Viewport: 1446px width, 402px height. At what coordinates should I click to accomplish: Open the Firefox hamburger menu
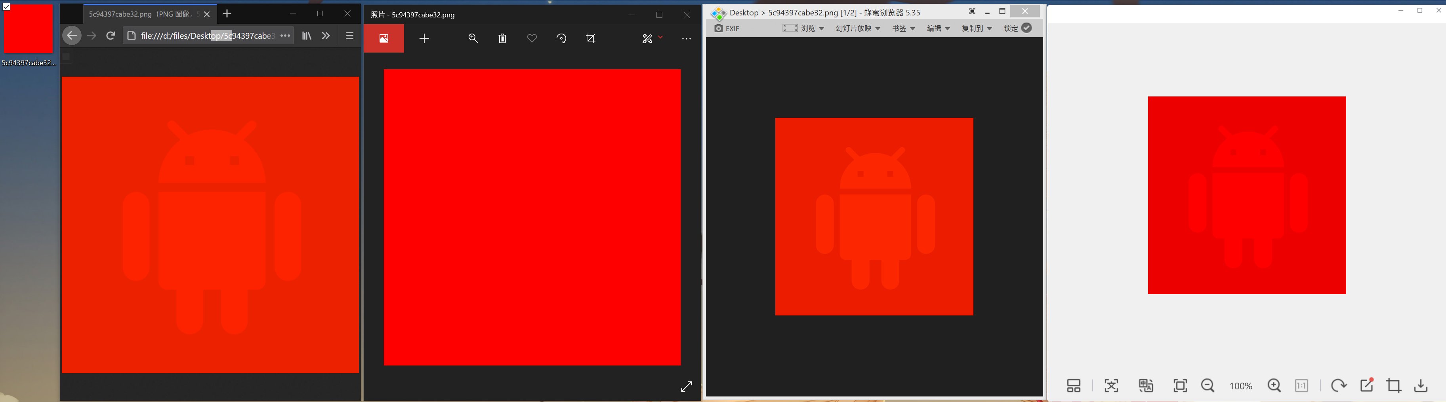click(350, 36)
